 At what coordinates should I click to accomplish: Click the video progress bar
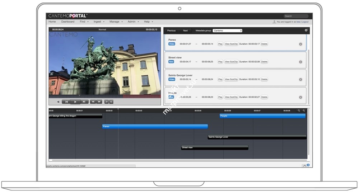pyautogui.click(x=104, y=96)
